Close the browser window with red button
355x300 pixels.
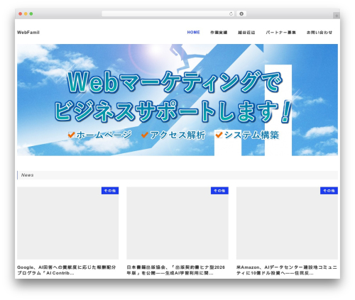(x=21, y=14)
